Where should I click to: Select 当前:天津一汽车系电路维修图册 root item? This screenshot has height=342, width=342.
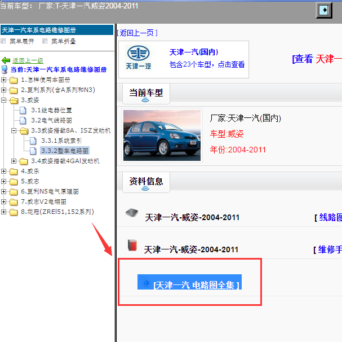pyautogui.click(x=59, y=69)
